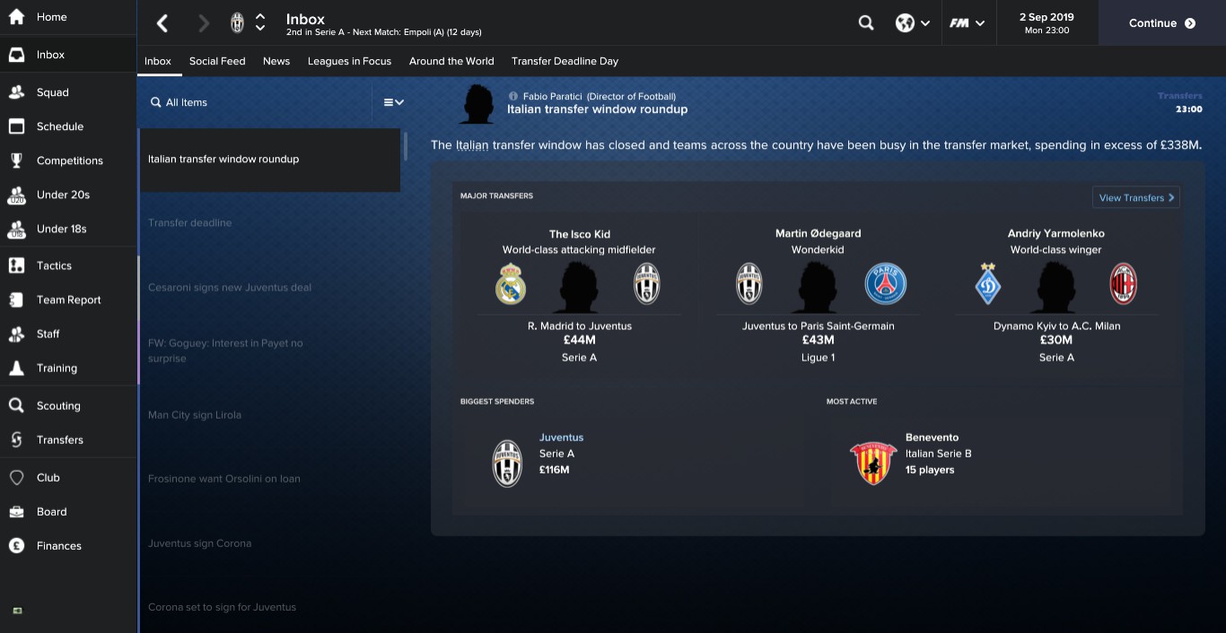Open the FM menu dropdown
The image size is (1226, 633).
click(x=968, y=23)
